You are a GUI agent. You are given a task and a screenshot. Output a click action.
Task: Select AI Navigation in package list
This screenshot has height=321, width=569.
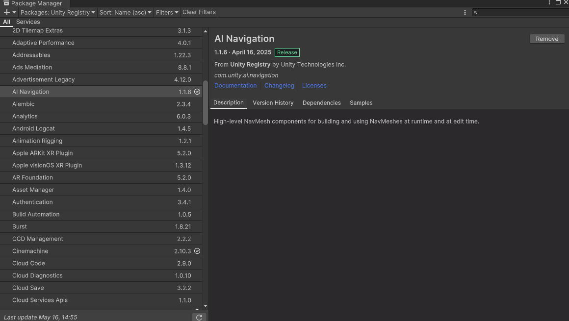click(101, 92)
